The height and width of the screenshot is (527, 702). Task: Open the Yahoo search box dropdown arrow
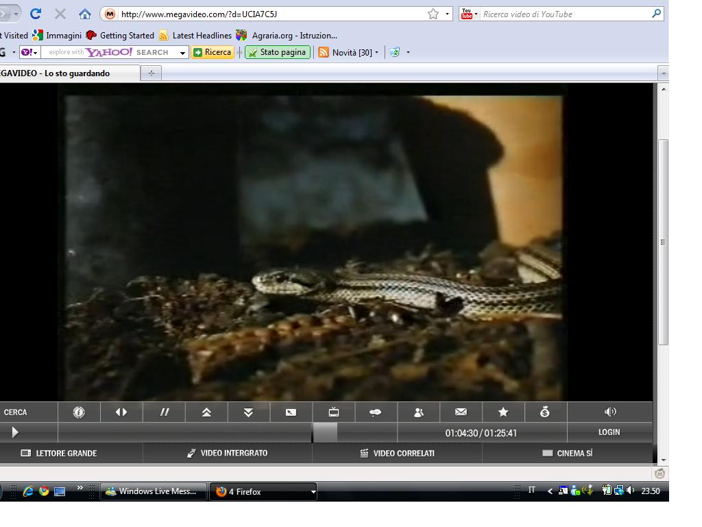pyautogui.click(x=183, y=53)
